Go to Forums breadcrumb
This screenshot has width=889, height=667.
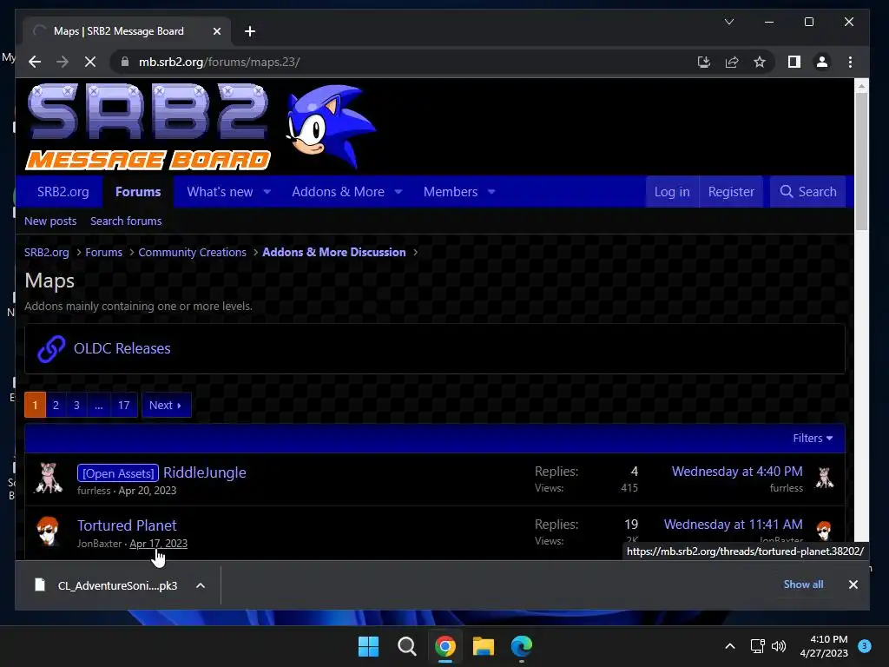click(x=104, y=253)
